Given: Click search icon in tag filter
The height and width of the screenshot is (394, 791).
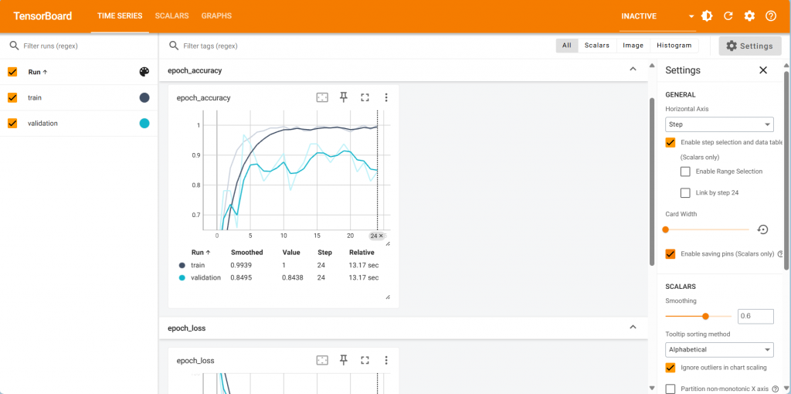Looking at the screenshot, I should pos(174,46).
